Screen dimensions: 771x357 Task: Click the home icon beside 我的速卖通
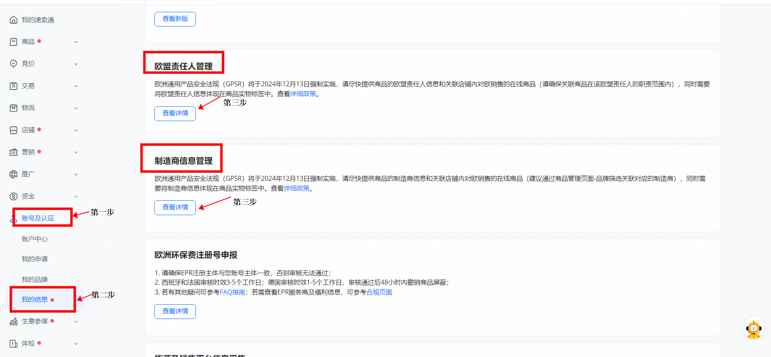[14, 20]
